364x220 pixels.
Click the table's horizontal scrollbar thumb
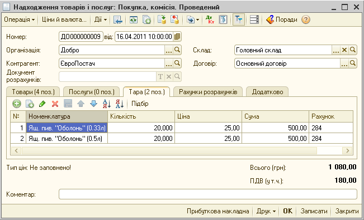point(169,150)
